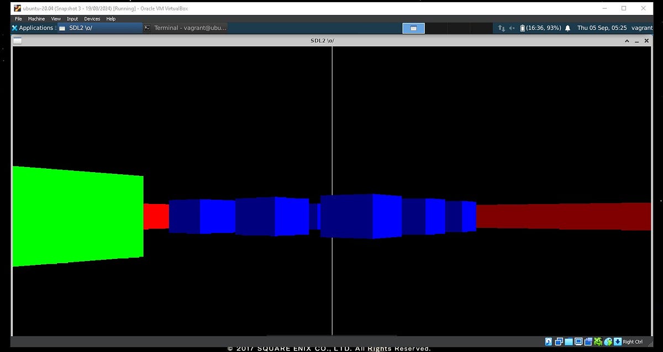Click the display settings icon in VirtualBox status bar
Viewport: 663px width, 352px height.
[578, 341]
